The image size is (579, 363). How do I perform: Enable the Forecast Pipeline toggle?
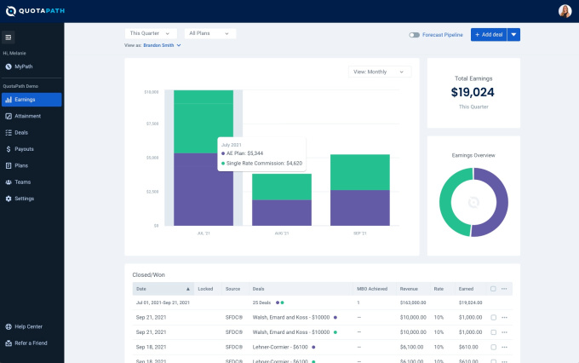pos(415,35)
